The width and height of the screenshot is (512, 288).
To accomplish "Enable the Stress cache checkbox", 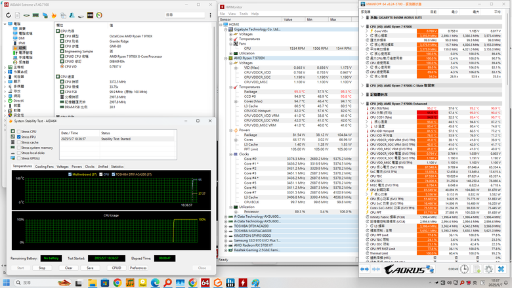I will tap(19, 142).
